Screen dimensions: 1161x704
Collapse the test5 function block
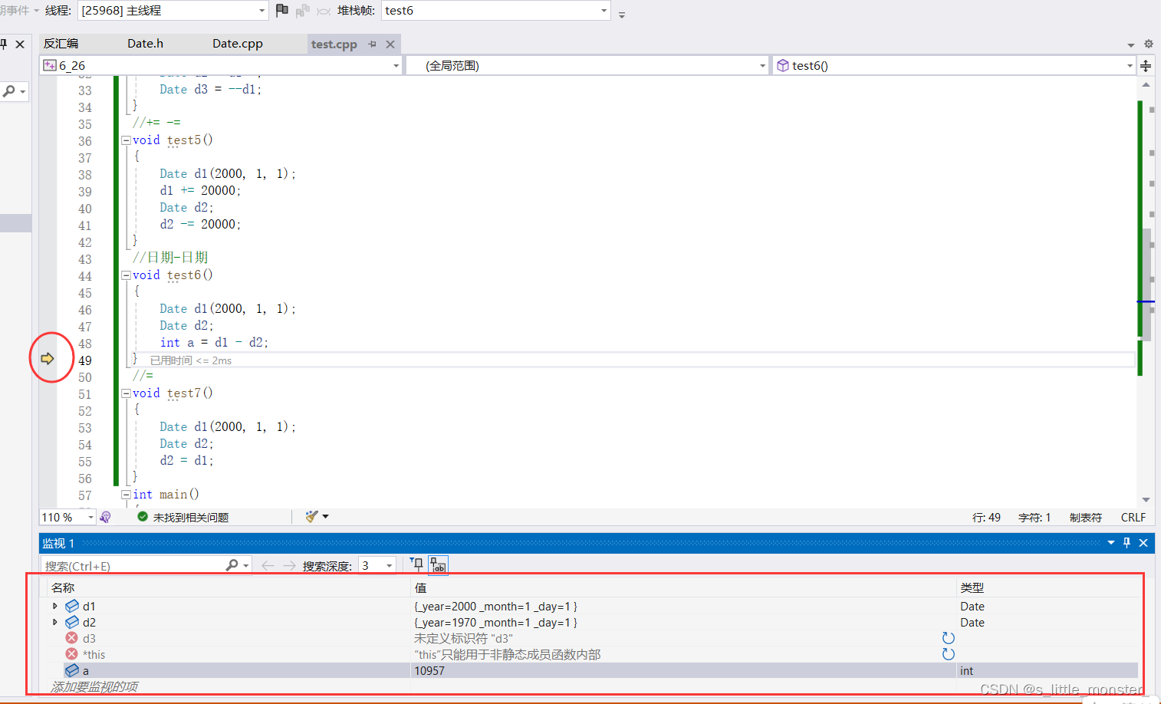pyautogui.click(x=126, y=140)
